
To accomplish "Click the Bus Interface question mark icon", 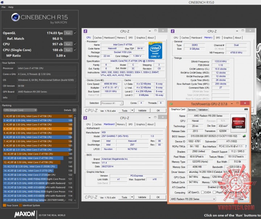I will [246, 146].
